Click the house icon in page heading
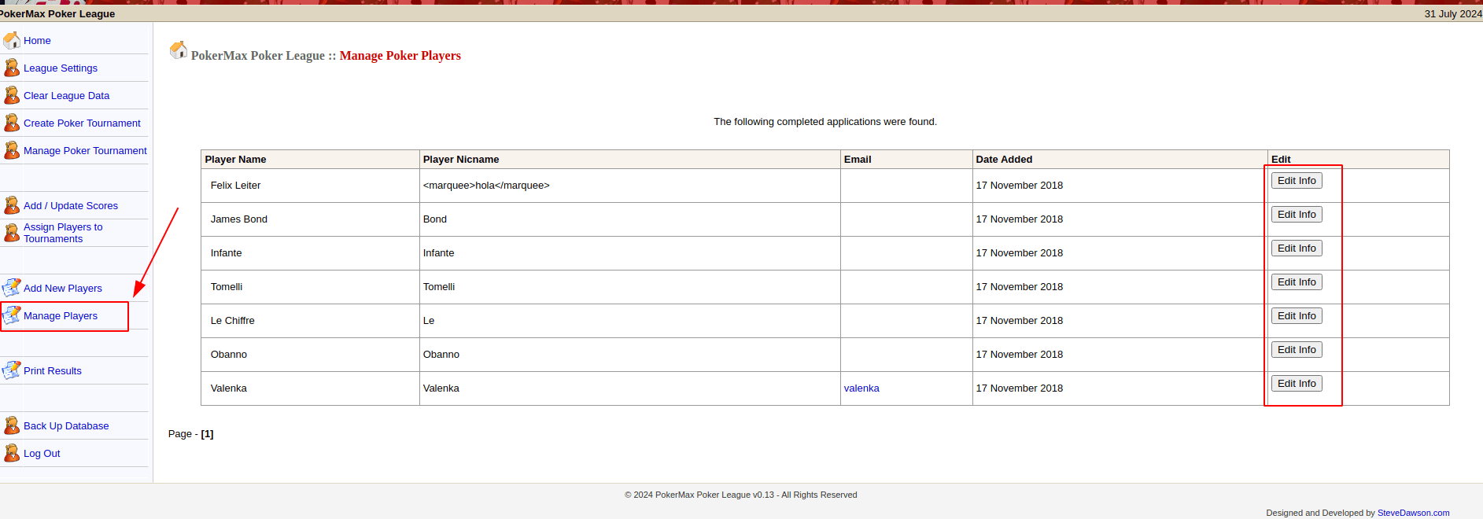This screenshot has width=1483, height=519. tap(179, 50)
